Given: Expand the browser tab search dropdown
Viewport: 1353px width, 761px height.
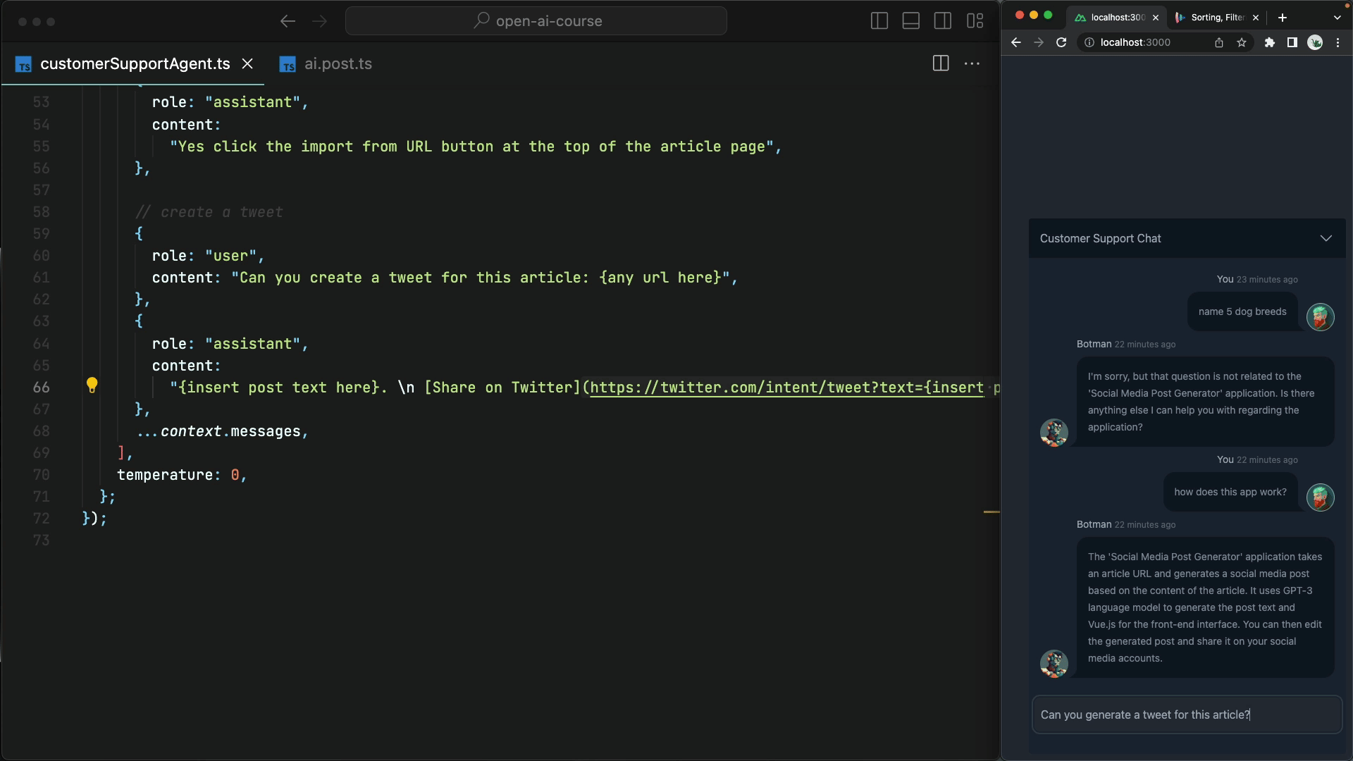Looking at the screenshot, I should point(1337,18).
